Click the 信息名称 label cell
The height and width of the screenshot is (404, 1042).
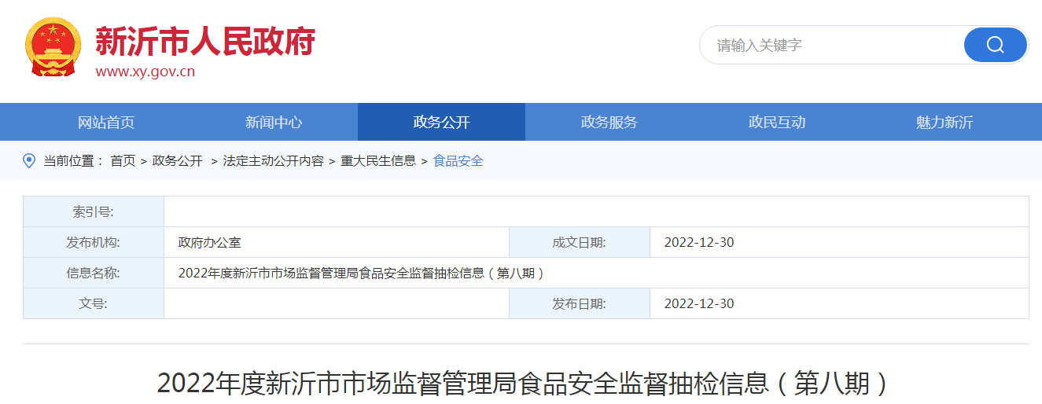[94, 273]
